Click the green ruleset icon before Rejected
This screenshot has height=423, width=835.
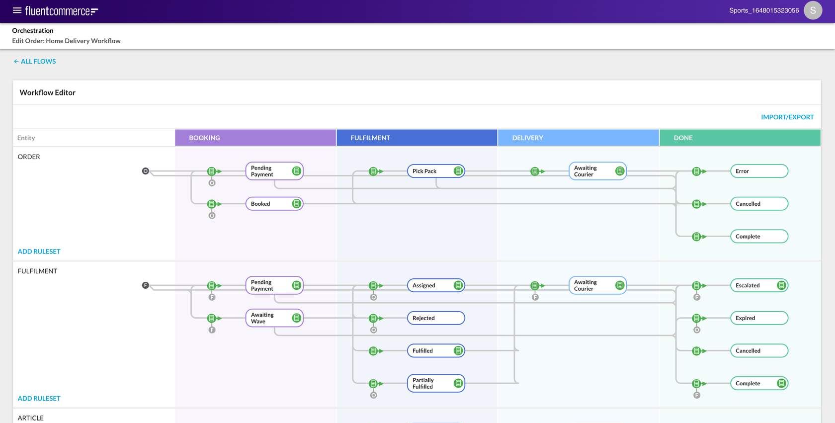373,318
